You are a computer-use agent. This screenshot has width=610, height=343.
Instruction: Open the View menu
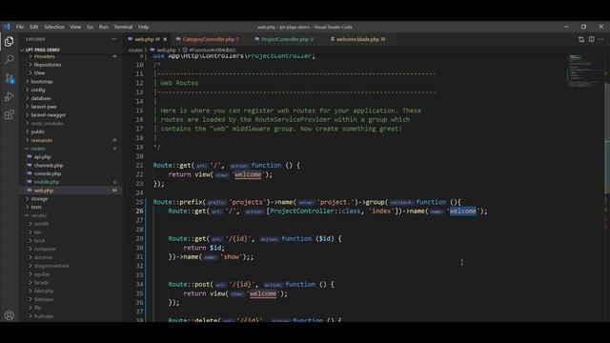[75, 27]
